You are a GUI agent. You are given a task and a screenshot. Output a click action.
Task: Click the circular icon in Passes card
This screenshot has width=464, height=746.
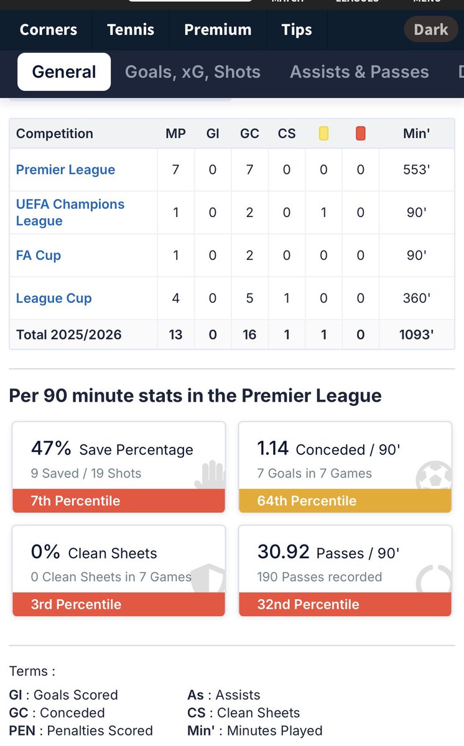434,578
